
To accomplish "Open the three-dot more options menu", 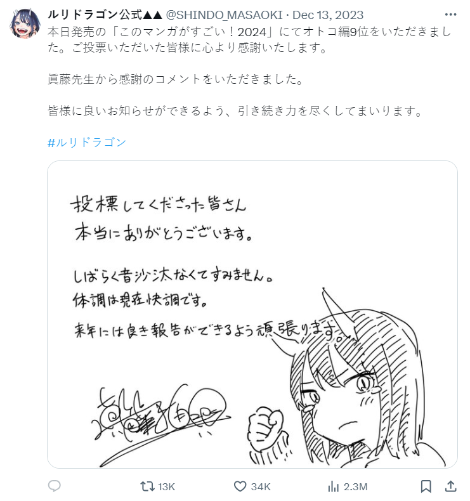I will (450, 15).
